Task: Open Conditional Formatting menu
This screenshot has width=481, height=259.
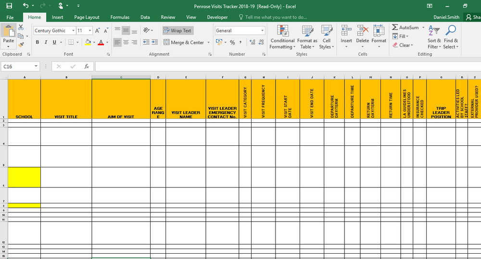Action: [282, 37]
